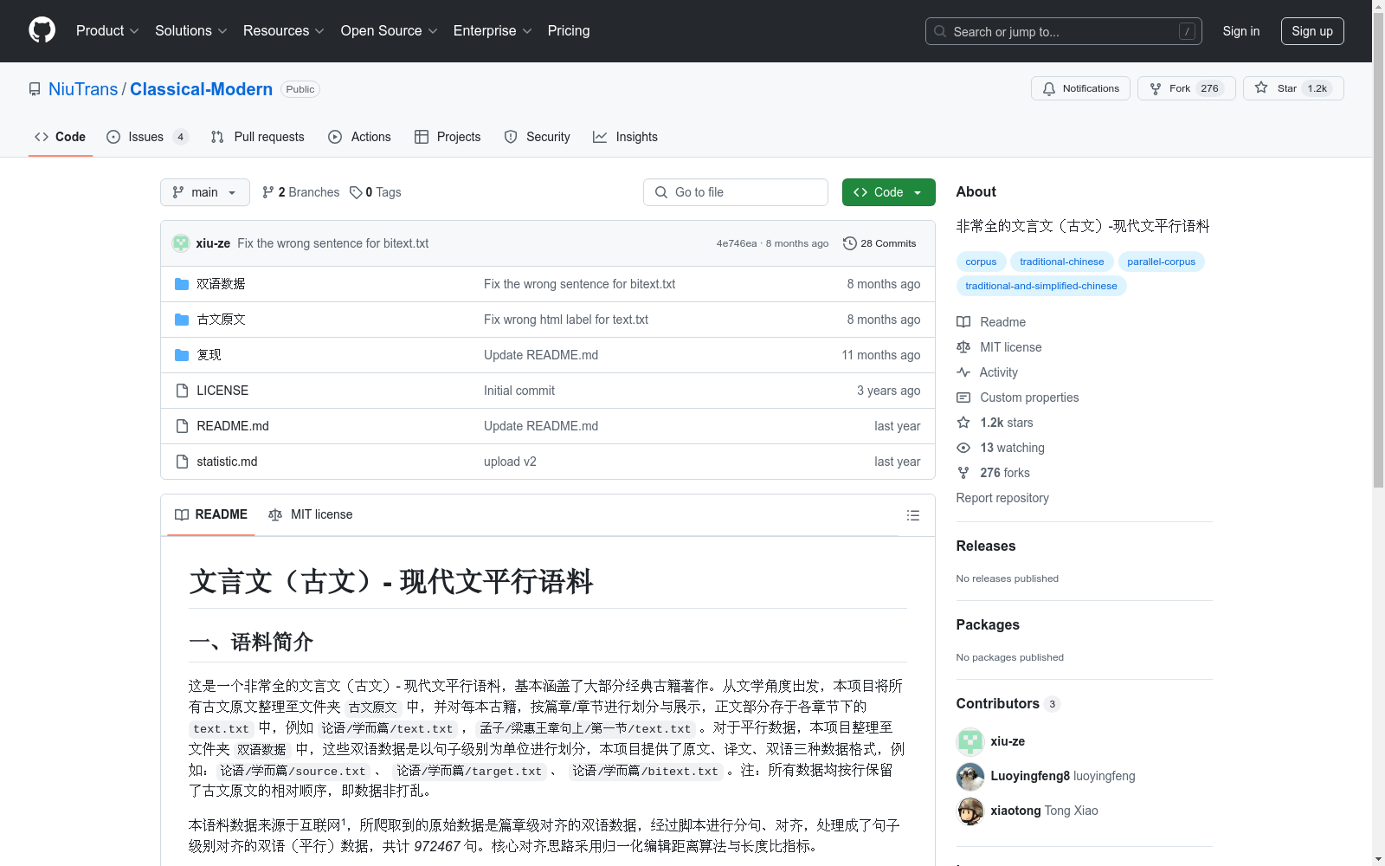
Task: Click the Report repository link
Action: [1002, 498]
